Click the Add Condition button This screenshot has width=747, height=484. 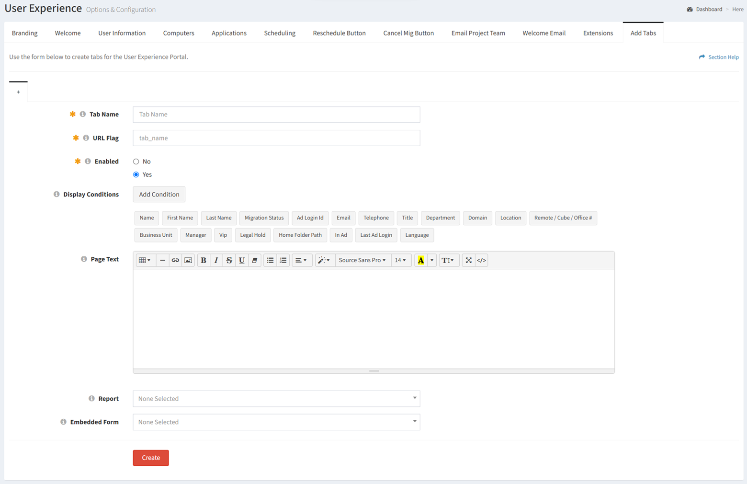click(159, 194)
